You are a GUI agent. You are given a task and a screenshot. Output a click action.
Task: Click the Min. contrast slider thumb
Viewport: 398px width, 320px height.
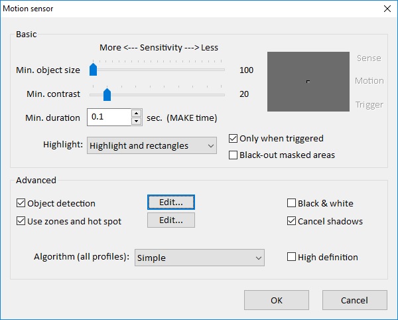[x=107, y=95]
